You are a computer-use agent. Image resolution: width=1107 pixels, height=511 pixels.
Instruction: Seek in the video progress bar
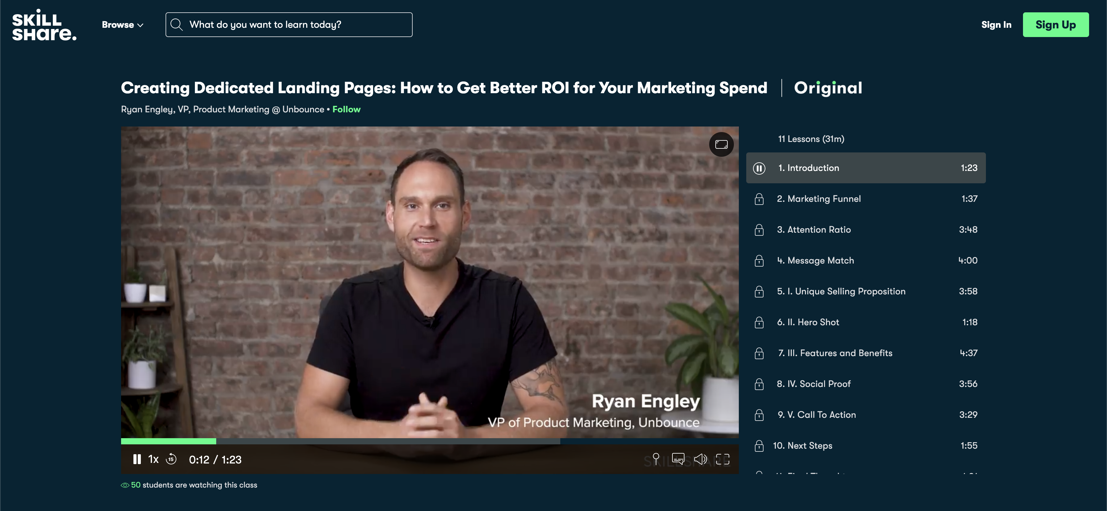[x=387, y=441]
